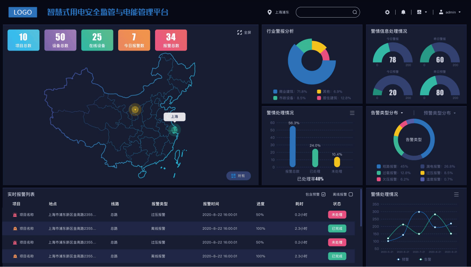Image resolution: width=471 pixels, height=267 pixels.
Task: Click the 未处理 status button in first row
Action: pos(337,215)
